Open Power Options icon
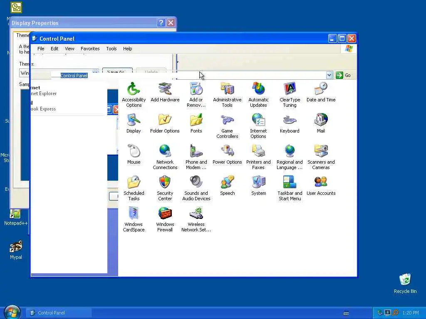Viewport: 426px width, 319px height. coord(227,151)
